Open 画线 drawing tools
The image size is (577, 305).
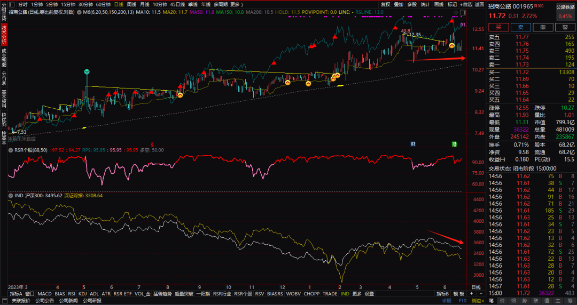tap(439, 4)
